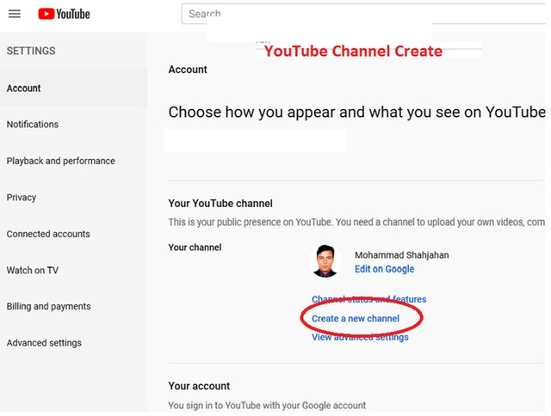Click Create a new channel link
Viewport: 551px width, 416px height.
coord(356,319)
